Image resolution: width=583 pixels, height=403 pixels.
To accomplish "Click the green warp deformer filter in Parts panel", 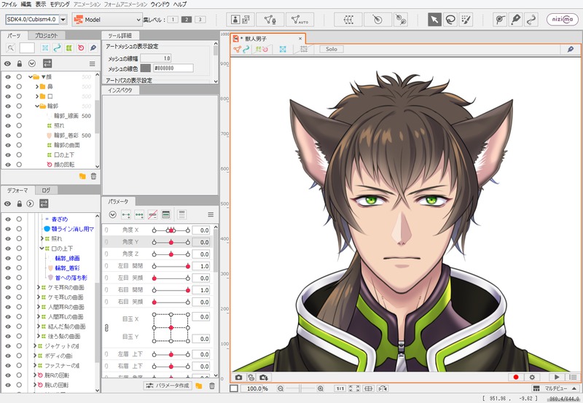I will (x=69, y=47).
